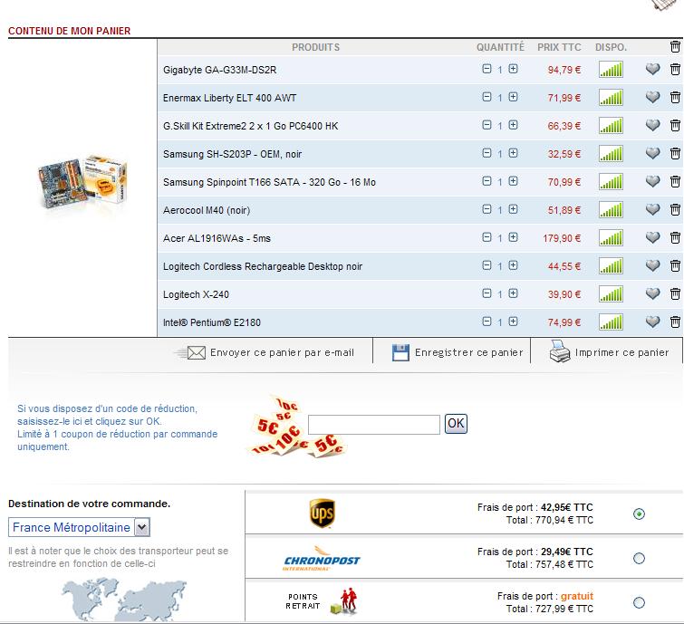Click availability indicator for Acer AL1916WAs
684x624 pixels.
click(x=611, y=238)
